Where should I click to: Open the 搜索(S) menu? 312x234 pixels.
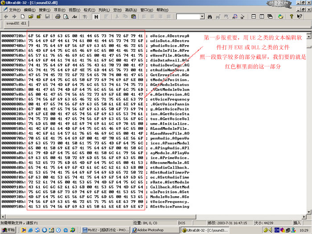pos(45,10)
